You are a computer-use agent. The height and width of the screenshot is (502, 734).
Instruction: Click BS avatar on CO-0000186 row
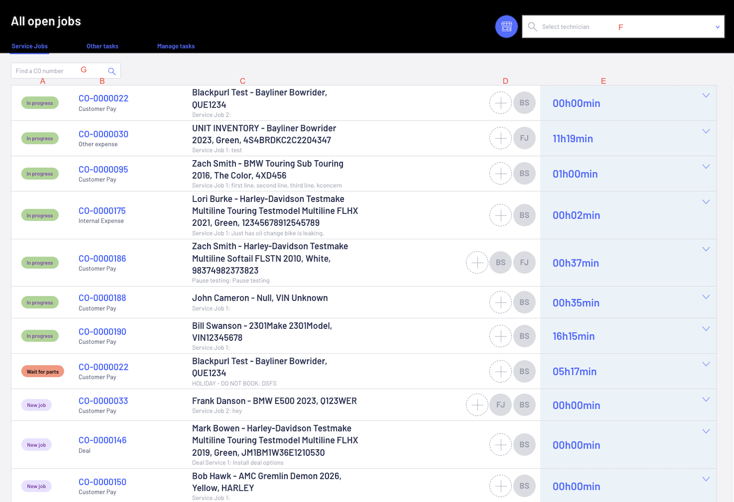pos(500,263)
